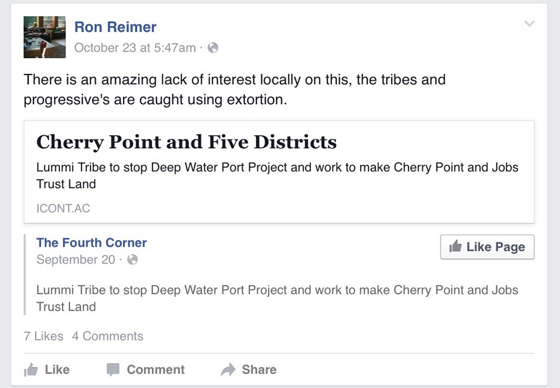560x388 pixels.
Task: Click thumbs-up icon inside Like Page button
Action: (456, 247)
